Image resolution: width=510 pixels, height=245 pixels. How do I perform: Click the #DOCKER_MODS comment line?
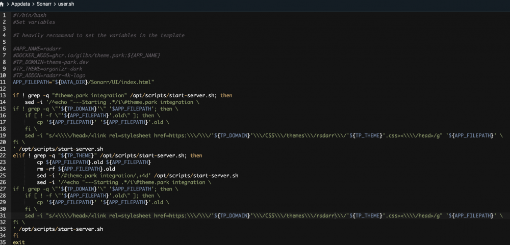tap(87, 55)
